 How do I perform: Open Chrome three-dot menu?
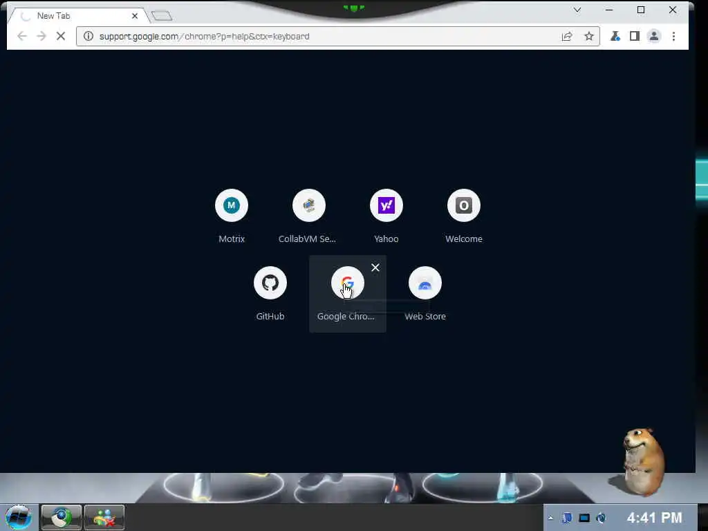[x=673, y=36]
